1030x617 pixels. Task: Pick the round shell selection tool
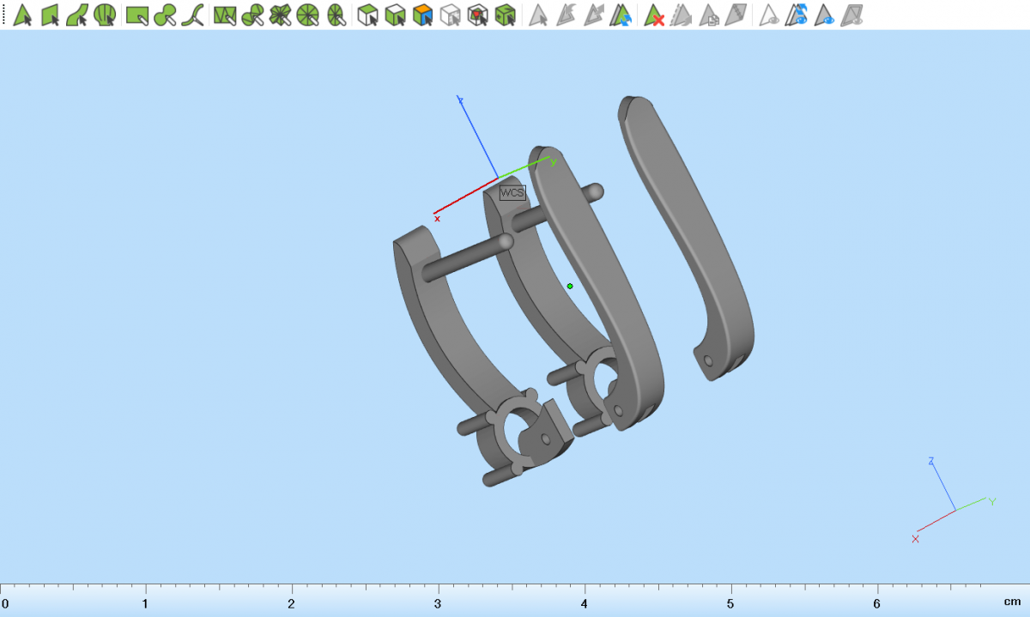click(105, 15)
